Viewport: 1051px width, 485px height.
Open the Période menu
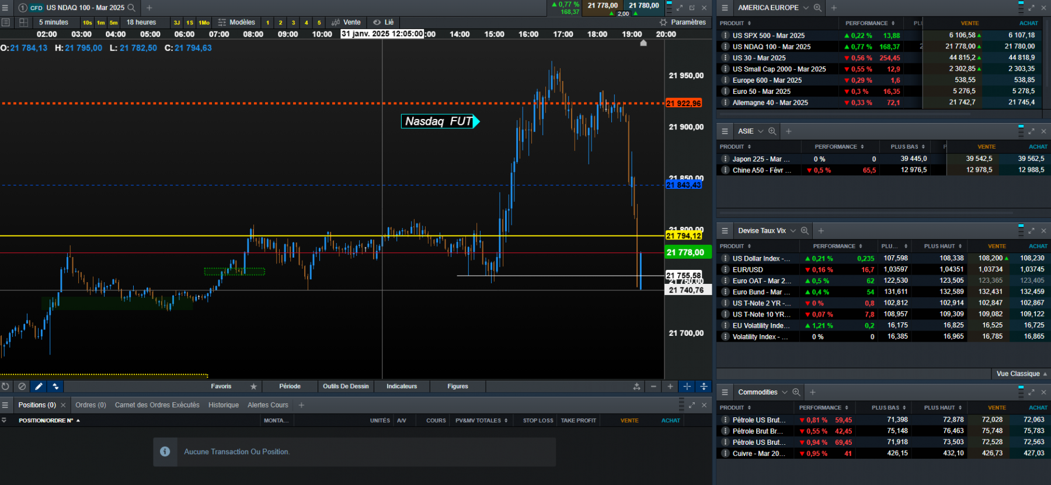290,386
